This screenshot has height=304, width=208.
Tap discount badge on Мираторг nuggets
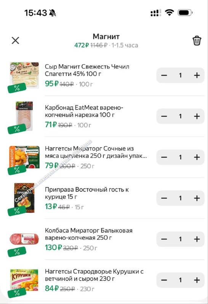pyautogui.click(x=17, y=170)
